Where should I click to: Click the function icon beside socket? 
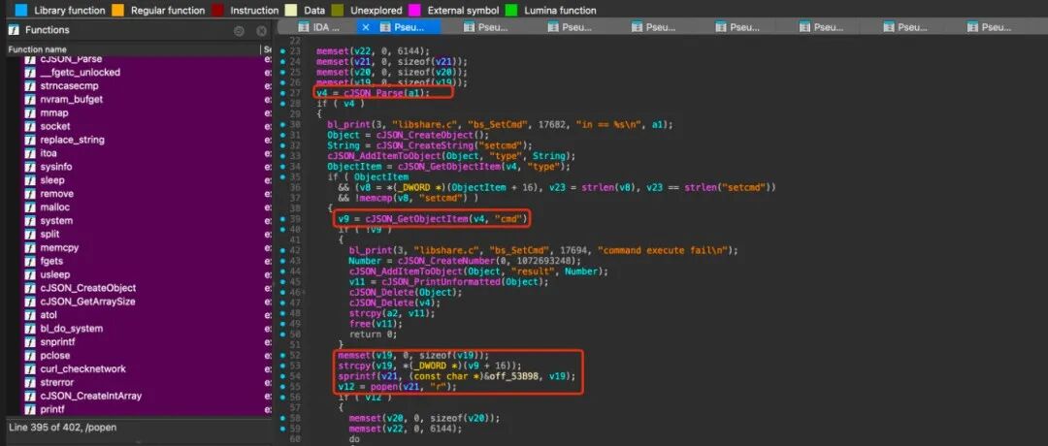[29, 126]
